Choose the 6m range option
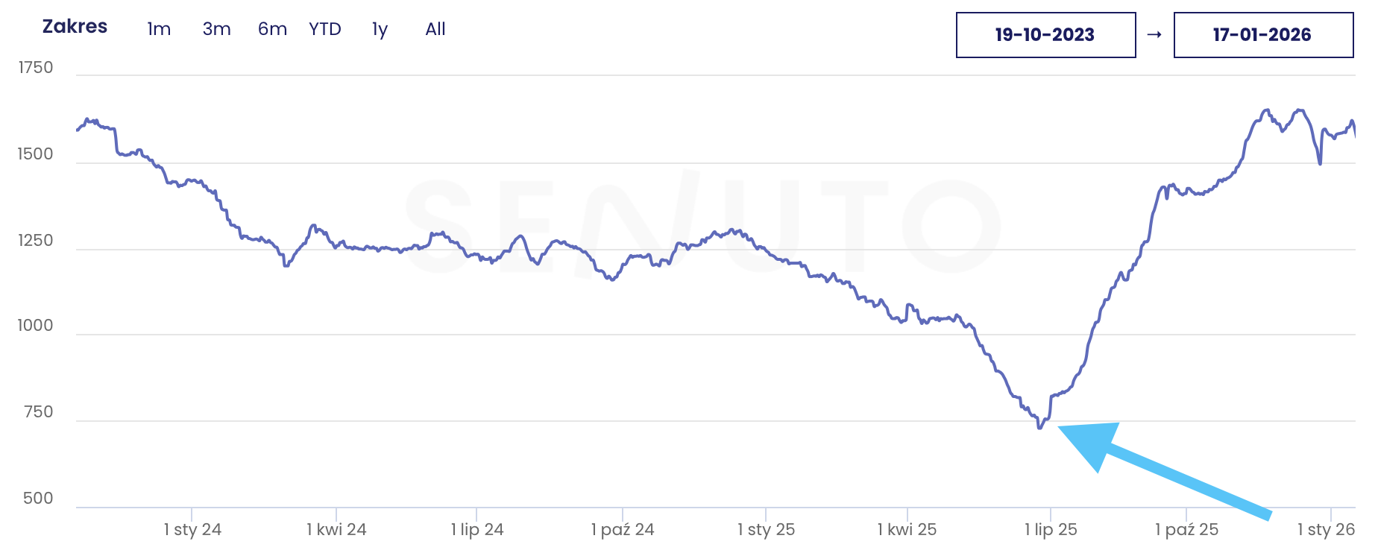 coord(272,29)
